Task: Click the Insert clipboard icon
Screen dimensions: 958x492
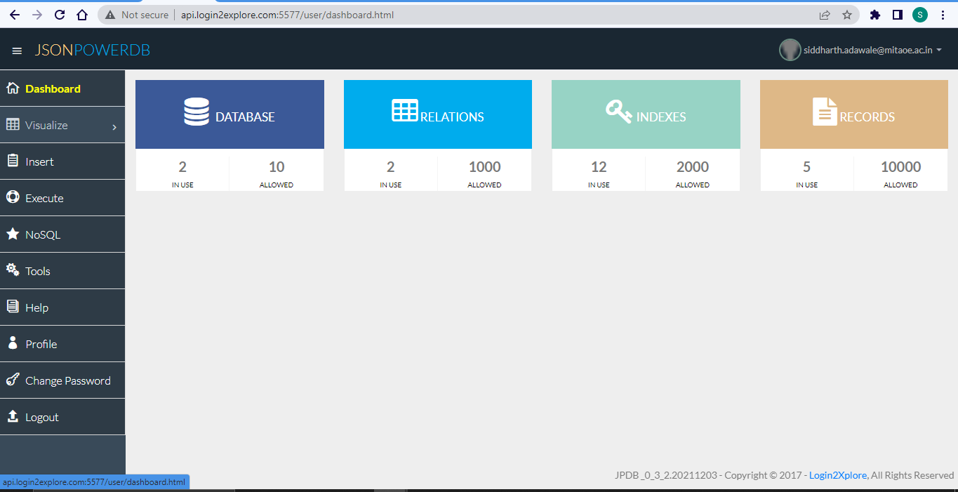Action: coord(13,161)
